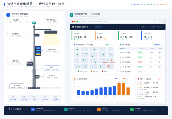
Task: Open the 建设路K21 fault alert entry
Action: (x=150, y=84)
